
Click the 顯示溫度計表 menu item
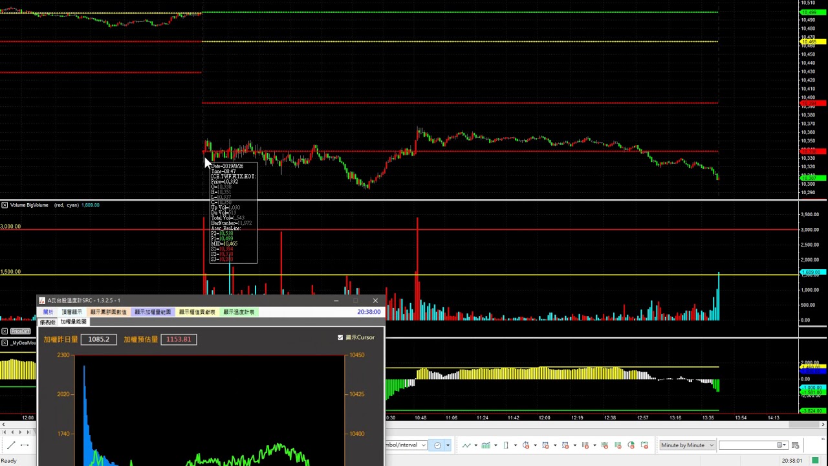(239, 312)
